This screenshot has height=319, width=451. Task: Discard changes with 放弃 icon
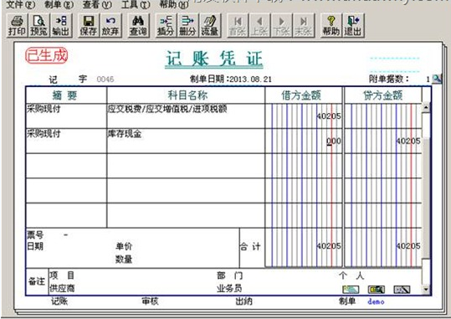click(110, 26)
